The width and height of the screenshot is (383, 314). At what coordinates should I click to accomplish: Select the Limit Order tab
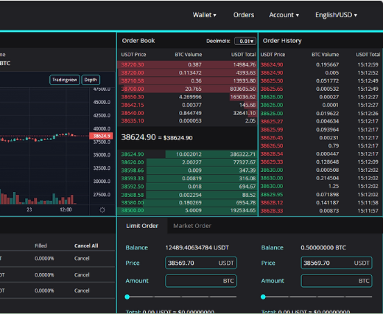(x=142, y=226)
